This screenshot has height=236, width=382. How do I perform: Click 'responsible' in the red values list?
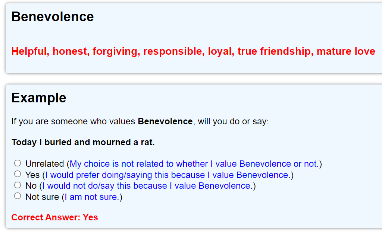[x=174, y=51]
